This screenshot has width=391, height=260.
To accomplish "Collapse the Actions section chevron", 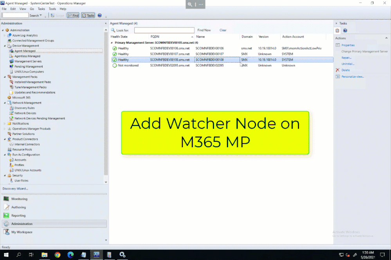I will click(386, 38).
